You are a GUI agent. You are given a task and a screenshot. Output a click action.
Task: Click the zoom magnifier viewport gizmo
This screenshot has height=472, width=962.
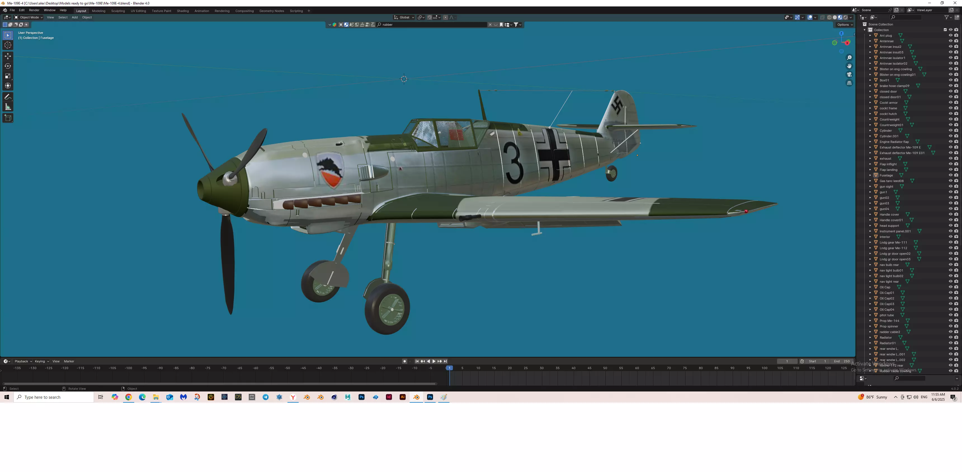pos(849,58)
